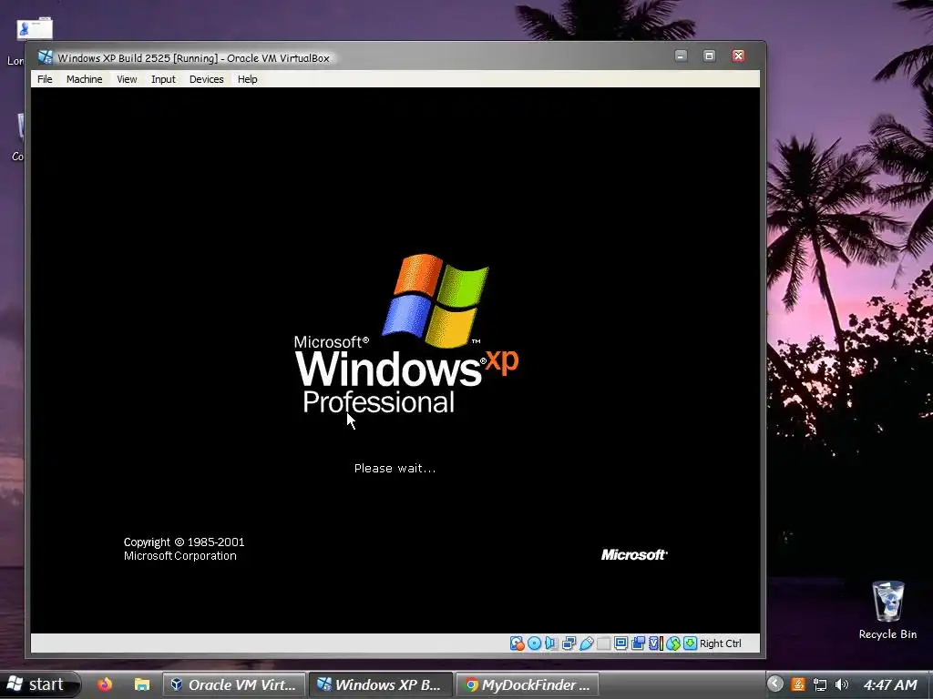This screenshot has height=699, width=933.
Task: Click the hard disk activity status icon
Action: click(x=518, y=643)
